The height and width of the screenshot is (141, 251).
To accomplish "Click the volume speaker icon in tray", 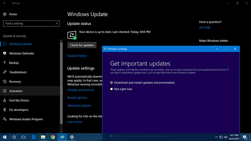I will 226,137.
